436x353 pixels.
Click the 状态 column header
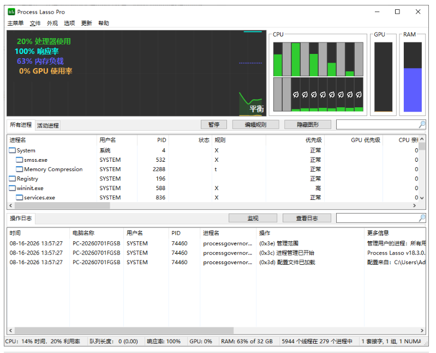190,140
